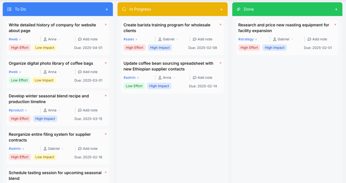The width and height of the screenshot is (346, 183).
Task: Remove the #product tag from winter blend card
Action: (x=26, y=110)
